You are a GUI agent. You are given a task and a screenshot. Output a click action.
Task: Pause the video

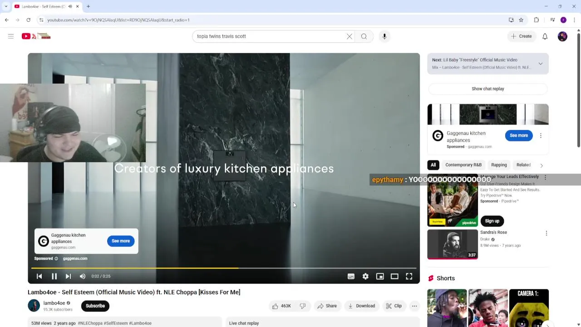click(x=54, y=276)
